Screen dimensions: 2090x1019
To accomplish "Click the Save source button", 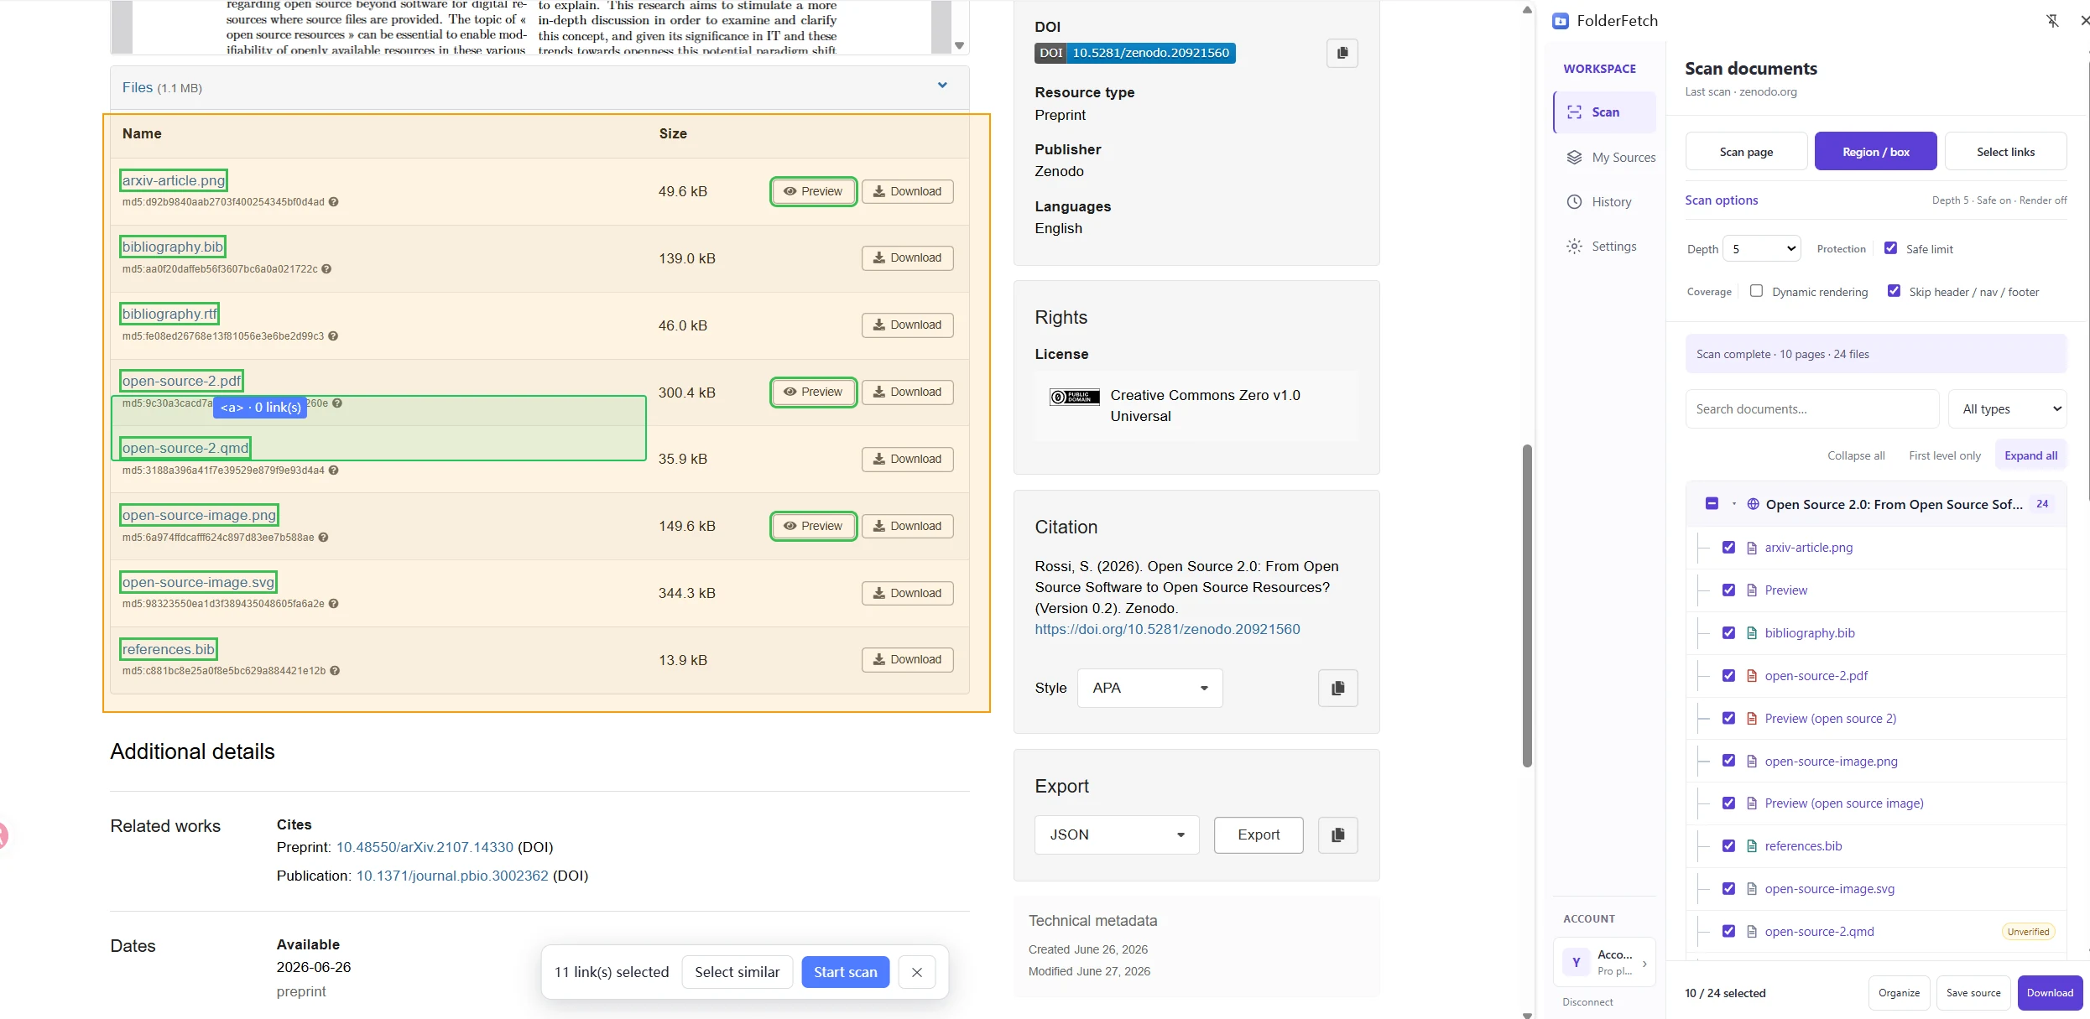I will 1973,993.
